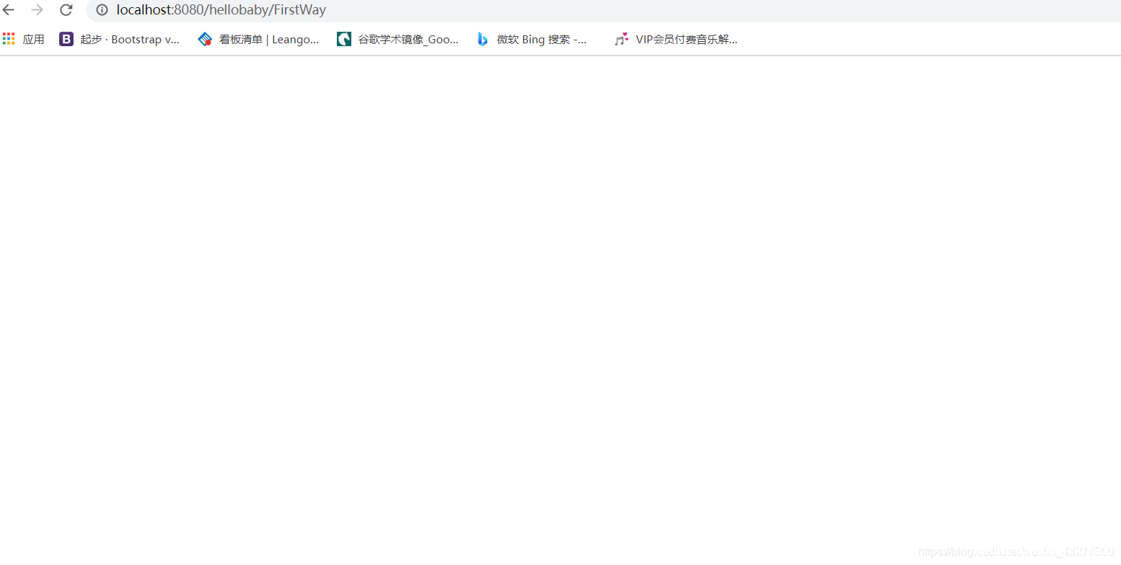
Task: Open the VIP会员付费音乐解析 bookmark
Action: click(686, 39)
